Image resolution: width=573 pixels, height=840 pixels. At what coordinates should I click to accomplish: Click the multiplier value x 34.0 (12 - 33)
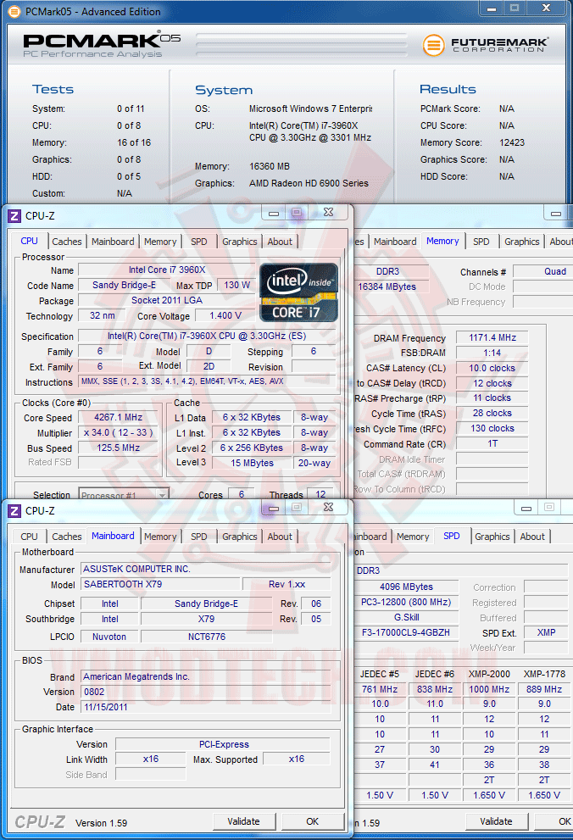pyautogui.click(x=119, y=432)
